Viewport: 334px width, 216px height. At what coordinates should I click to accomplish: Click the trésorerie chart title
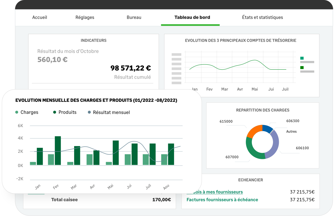pyautogui.click(x=241, y=41)
